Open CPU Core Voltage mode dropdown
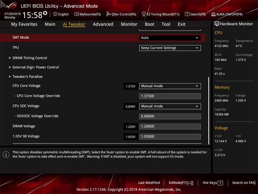Screen dimensions: 258x194 [x=170, y=86]
